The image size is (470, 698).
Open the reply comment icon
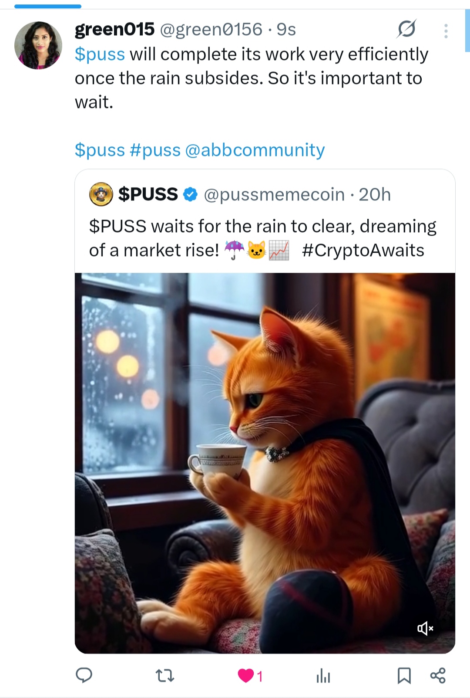(x=84, y=675)
